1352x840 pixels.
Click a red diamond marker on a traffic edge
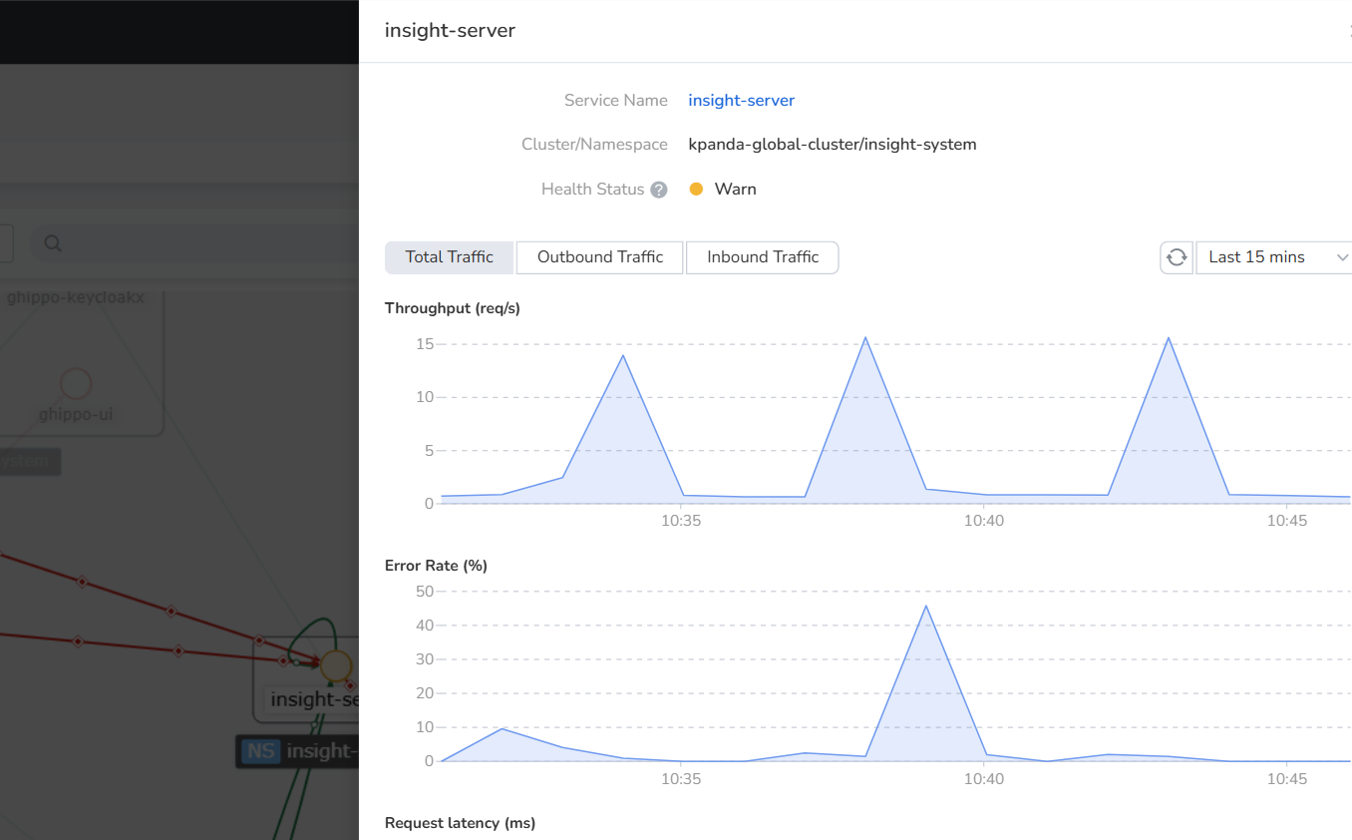pos(80,581)
